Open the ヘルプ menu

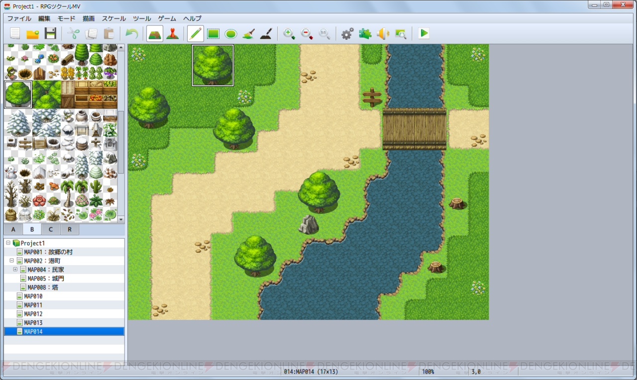192,18
